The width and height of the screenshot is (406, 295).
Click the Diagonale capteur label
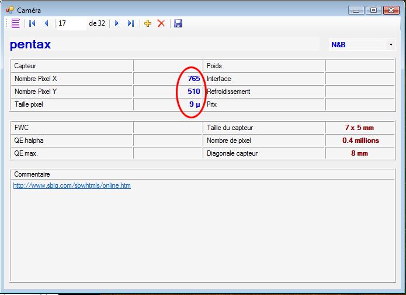click(x=233, y=153)
